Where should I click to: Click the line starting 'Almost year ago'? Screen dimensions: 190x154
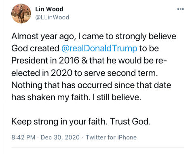(94, 36)
